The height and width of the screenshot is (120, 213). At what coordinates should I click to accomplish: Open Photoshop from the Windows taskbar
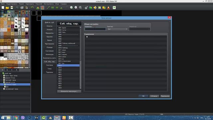point(30,118)
